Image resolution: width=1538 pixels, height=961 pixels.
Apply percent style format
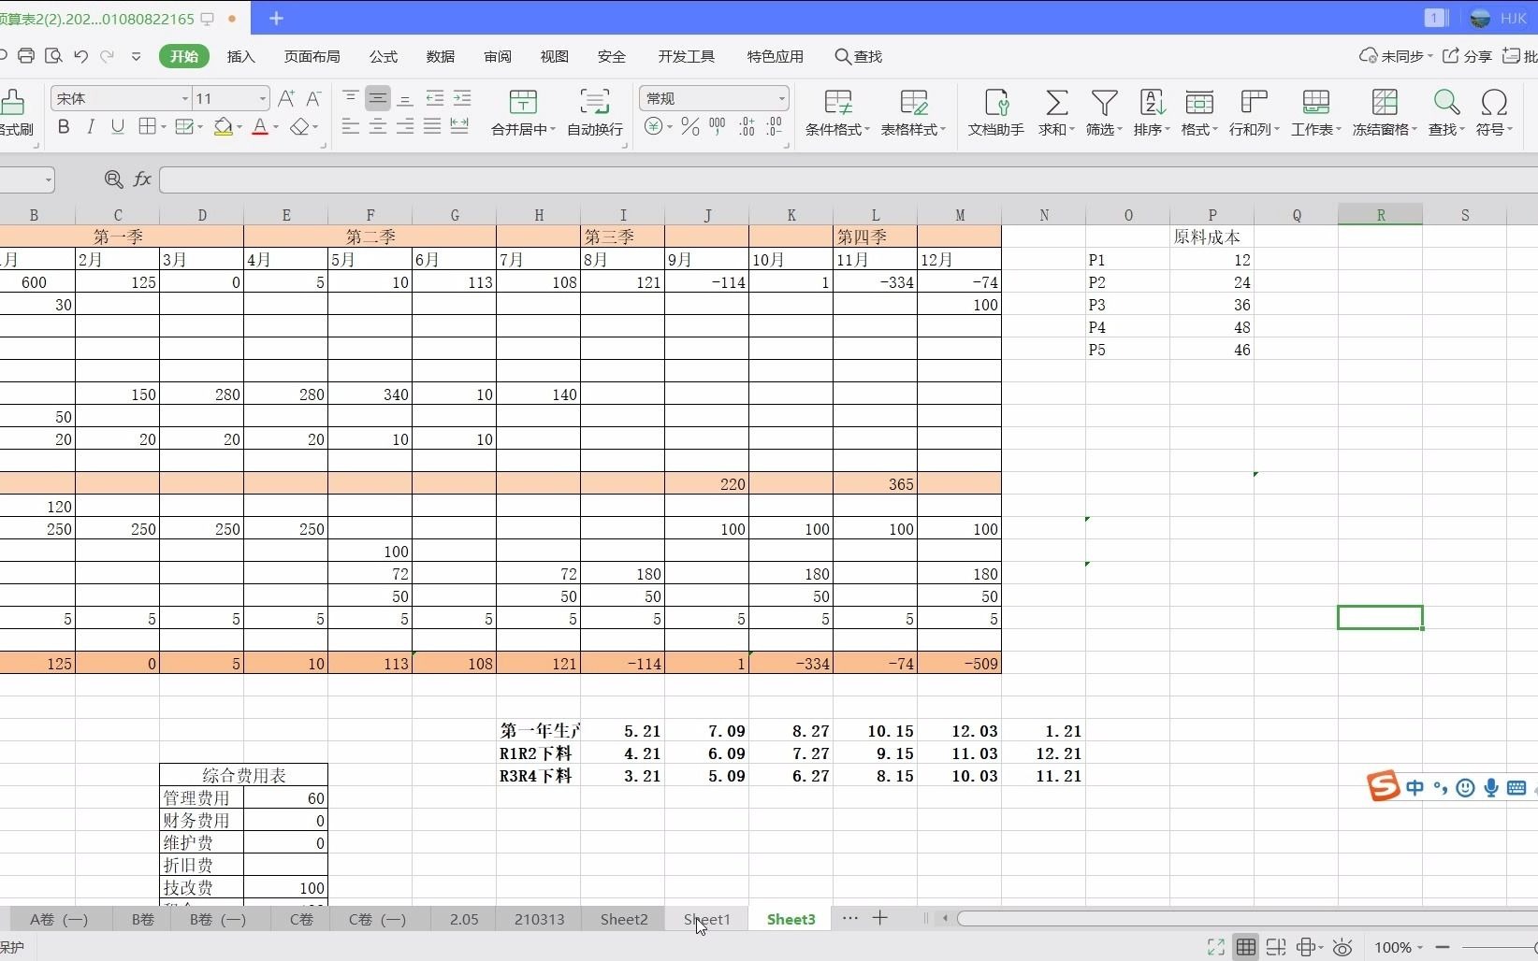(x=690, y=126)
